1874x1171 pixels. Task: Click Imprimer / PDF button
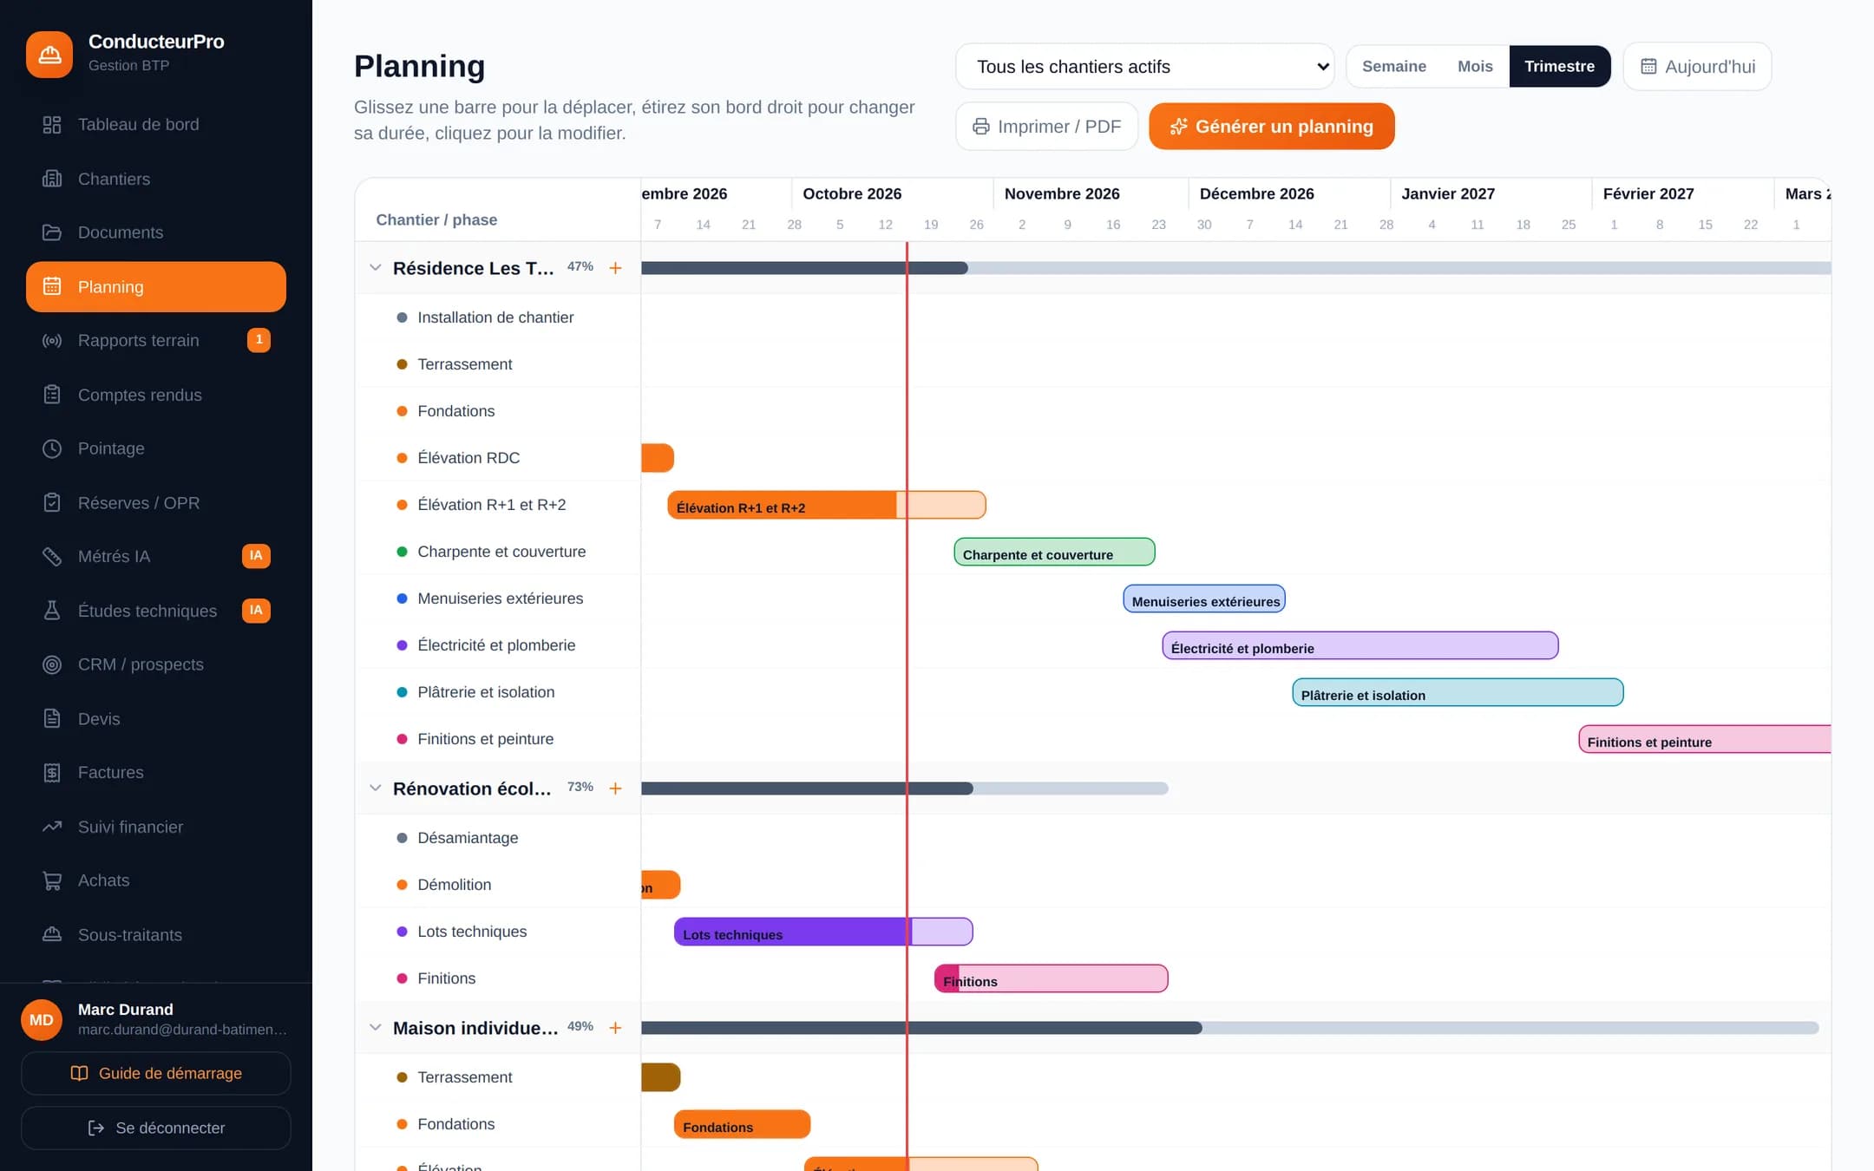tap(1047, 127)
